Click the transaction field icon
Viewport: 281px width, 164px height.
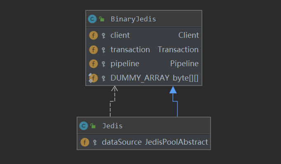click(94, 50)
